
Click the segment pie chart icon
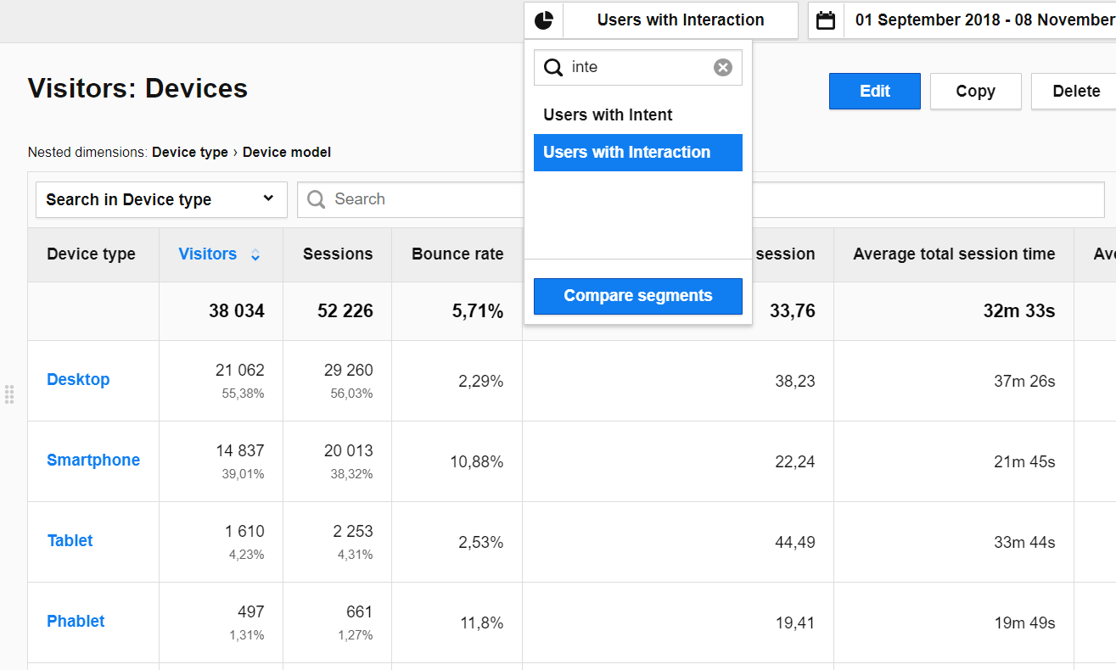tap(544, 20)
